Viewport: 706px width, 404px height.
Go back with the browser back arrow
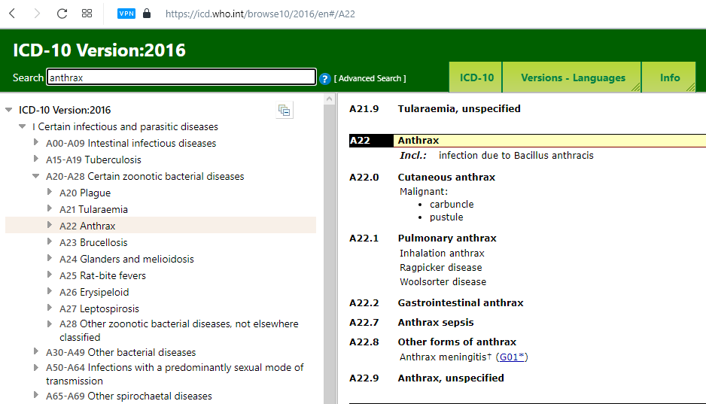[12, 14]
